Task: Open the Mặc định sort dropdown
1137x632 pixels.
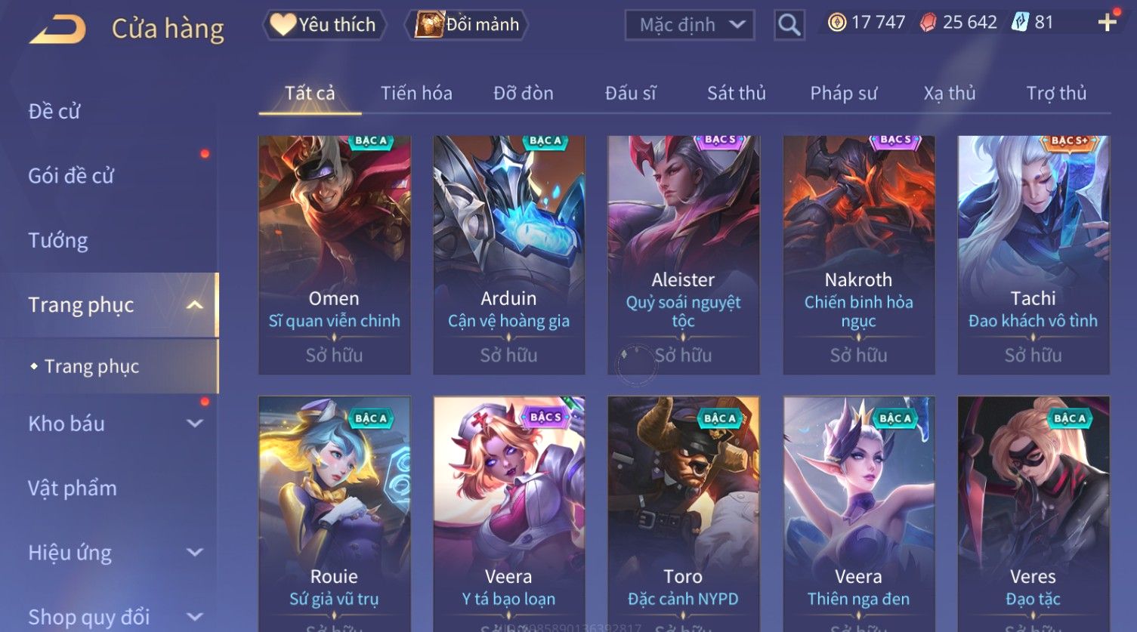Action: (690, 25)
